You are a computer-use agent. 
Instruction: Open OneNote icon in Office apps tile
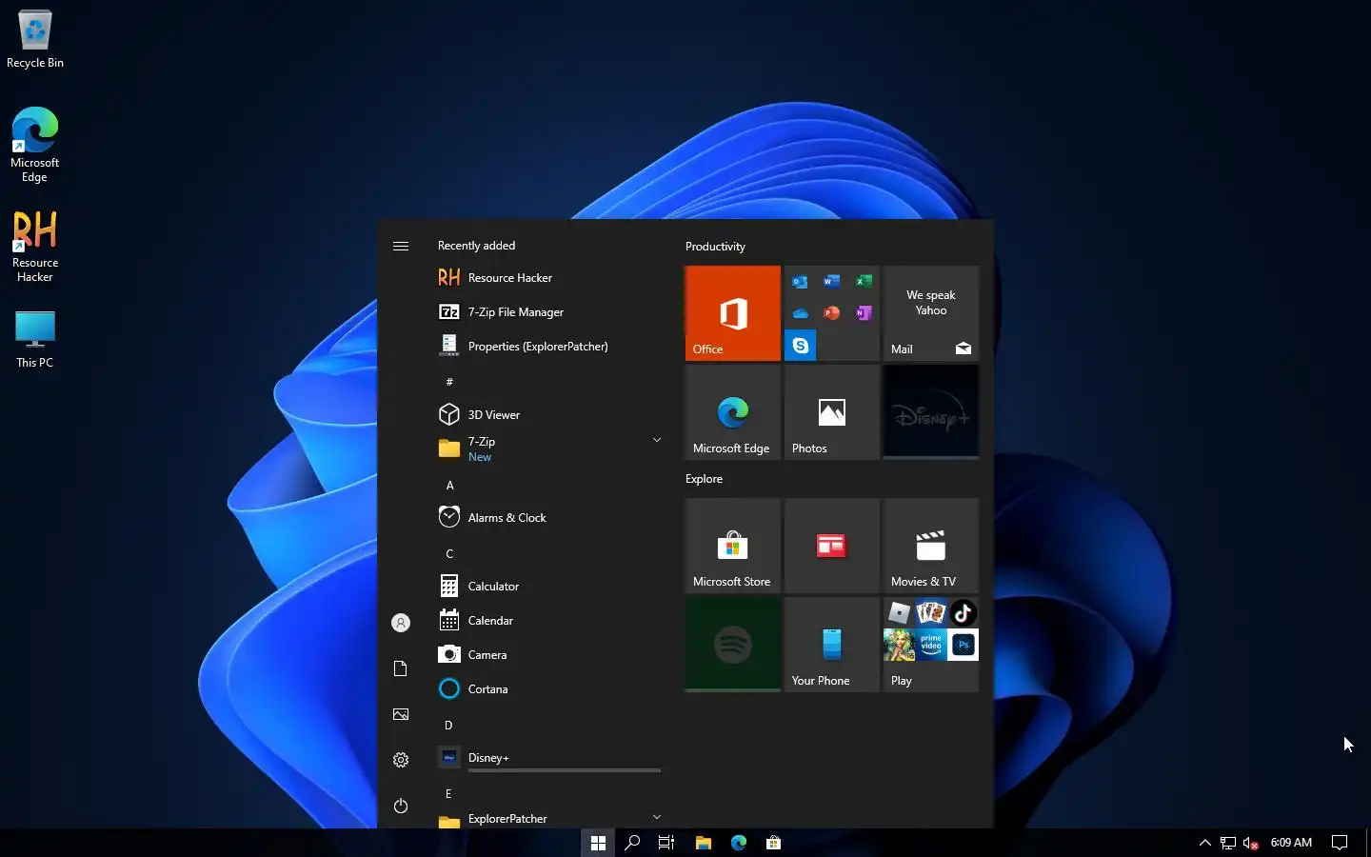click(x=864, y=313)
